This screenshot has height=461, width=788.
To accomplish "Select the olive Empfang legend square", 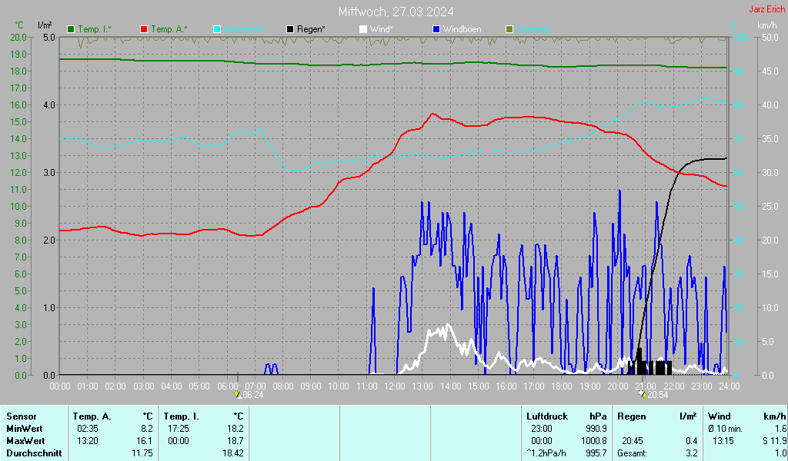I will [509, 30].
